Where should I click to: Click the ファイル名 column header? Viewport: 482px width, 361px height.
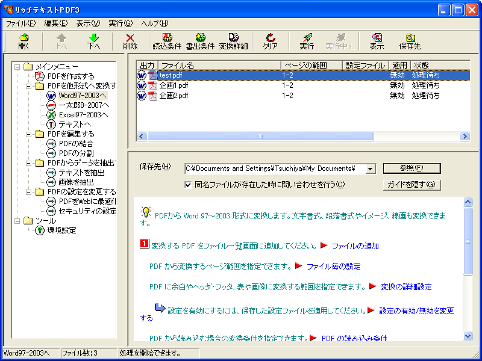(219, 66)
